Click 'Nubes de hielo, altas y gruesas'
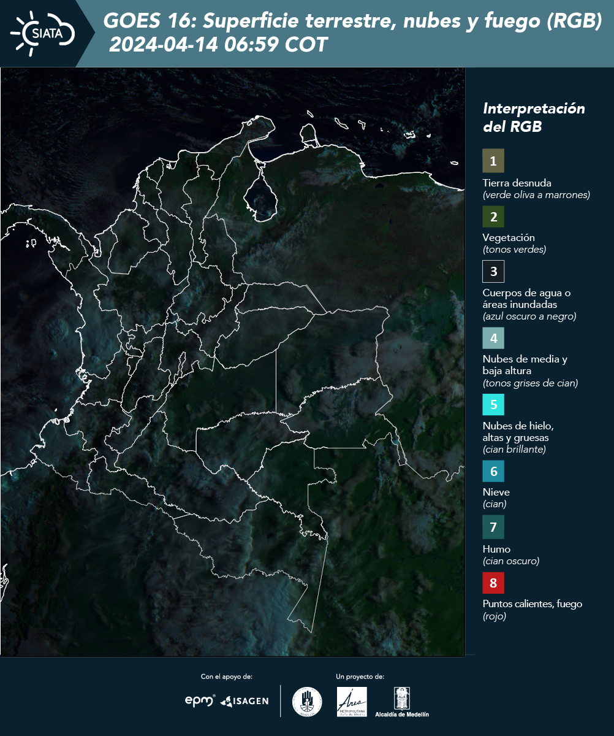The image size is (614, 736). click(x=518, y=432)
